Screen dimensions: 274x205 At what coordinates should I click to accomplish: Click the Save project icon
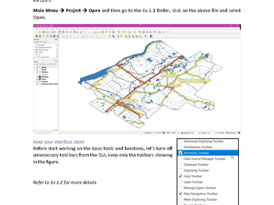coord(44,32)
